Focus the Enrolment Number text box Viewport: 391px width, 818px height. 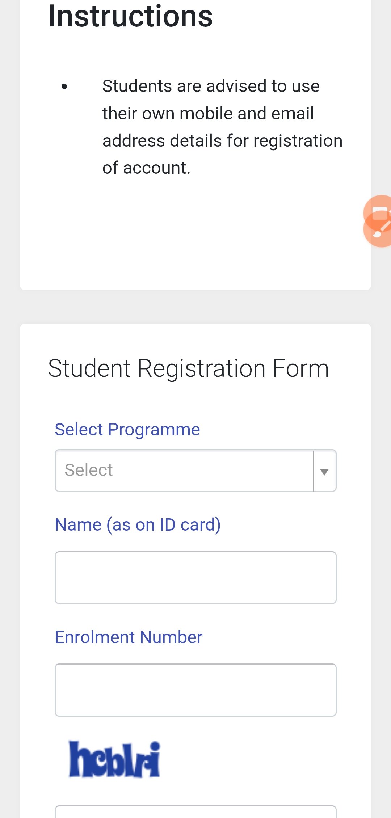click(195, 690)
